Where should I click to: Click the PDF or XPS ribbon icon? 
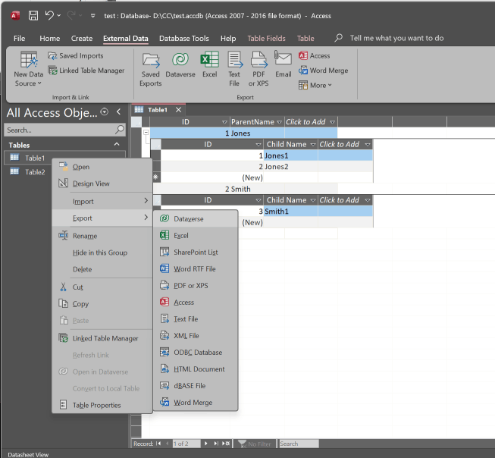tap(258, 70)
